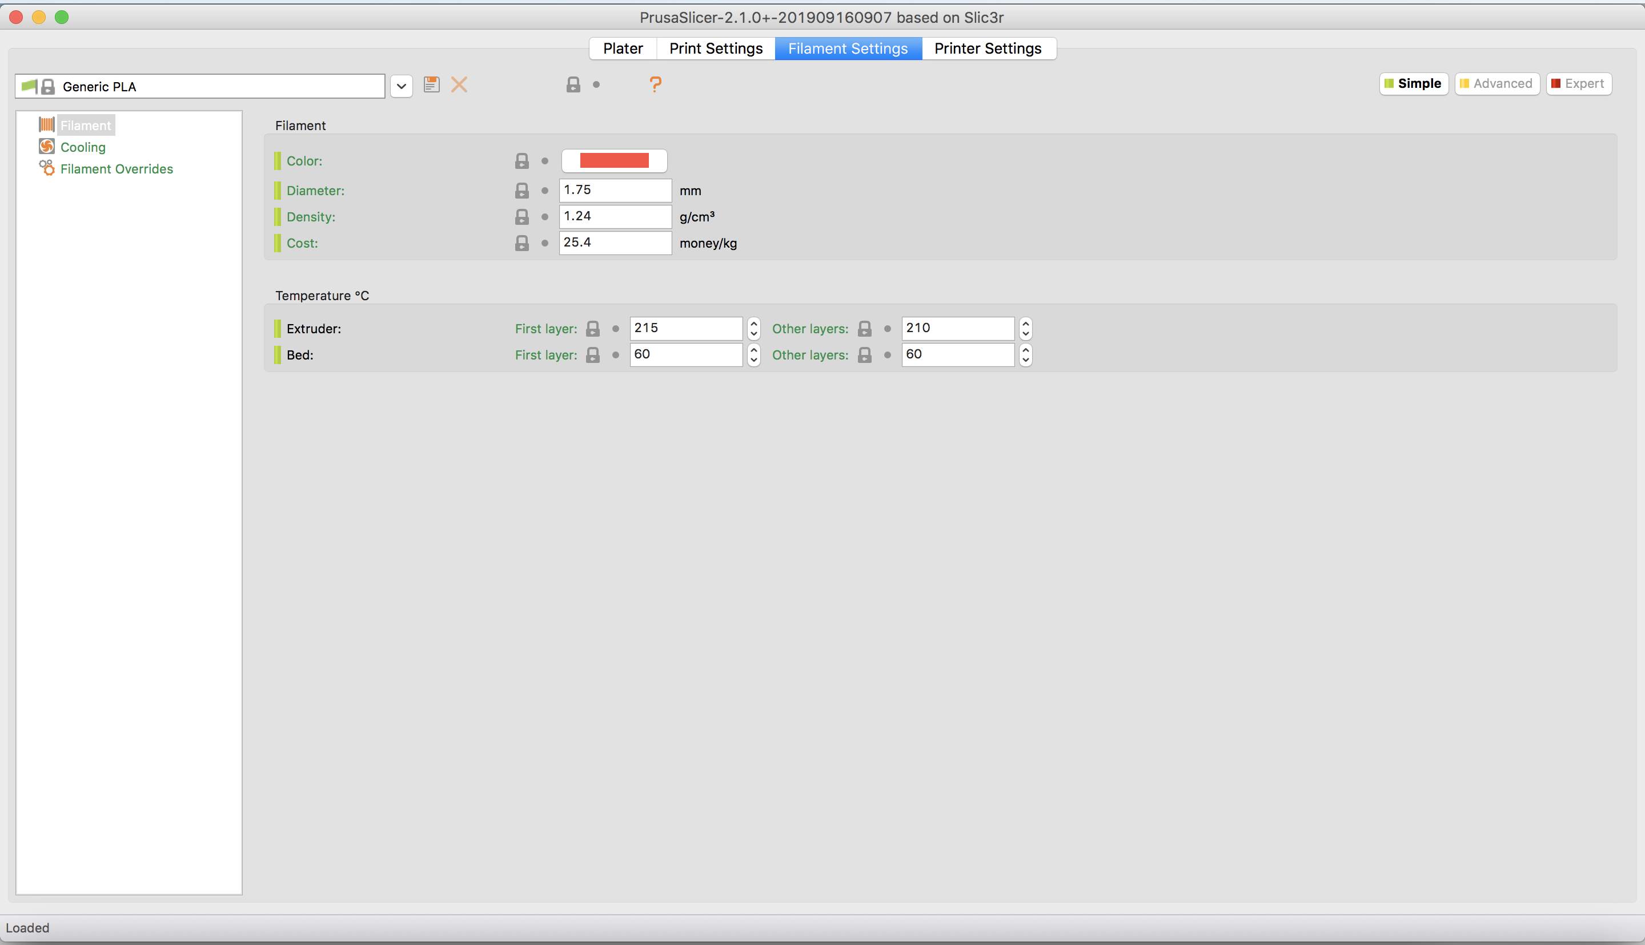1645x945 pixels.
Task: Click the reset dot in Density row
Action: [x=545, y=217]
